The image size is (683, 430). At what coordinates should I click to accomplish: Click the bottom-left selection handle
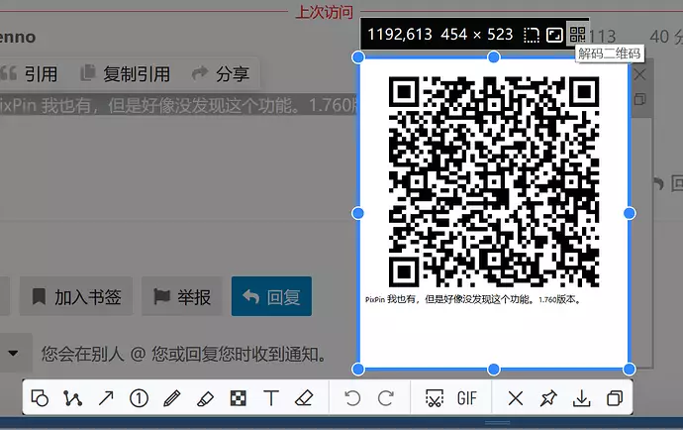(x=358, y=370)
